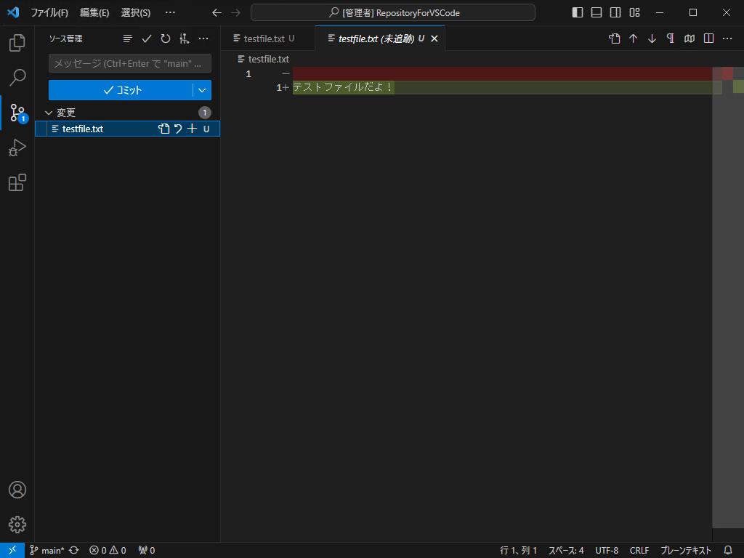
Task: Open the Search view in activity bar
Action: [17, 77]
